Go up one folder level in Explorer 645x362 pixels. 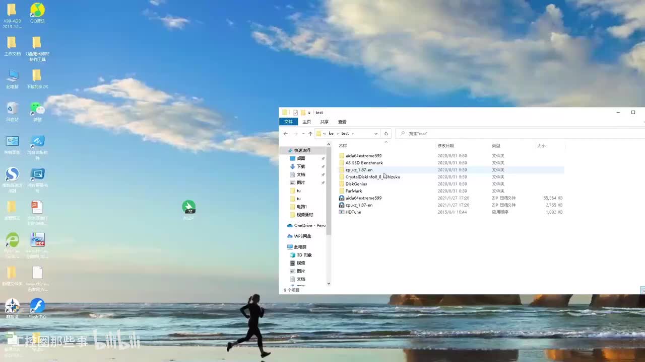310,134
